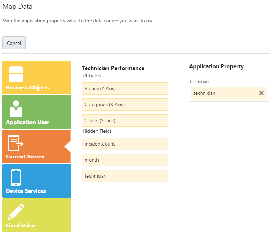Click the smartphone icon for Device Services
The height and width of the screenshot is (235, 270).
coord(16,178)
